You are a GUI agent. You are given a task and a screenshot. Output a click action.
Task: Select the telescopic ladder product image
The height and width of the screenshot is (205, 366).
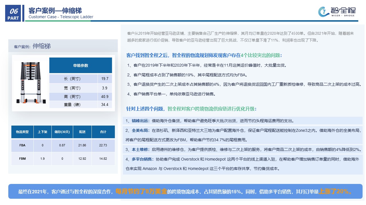point(31,83)
